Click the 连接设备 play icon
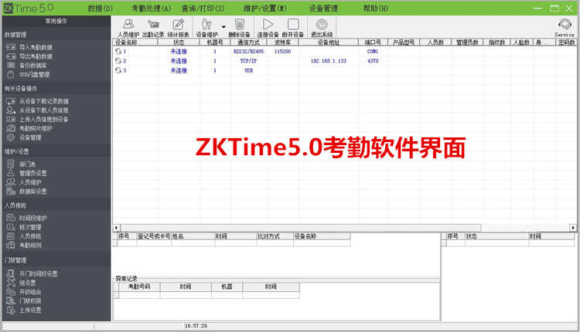580x332 pixels. point(268,28)
